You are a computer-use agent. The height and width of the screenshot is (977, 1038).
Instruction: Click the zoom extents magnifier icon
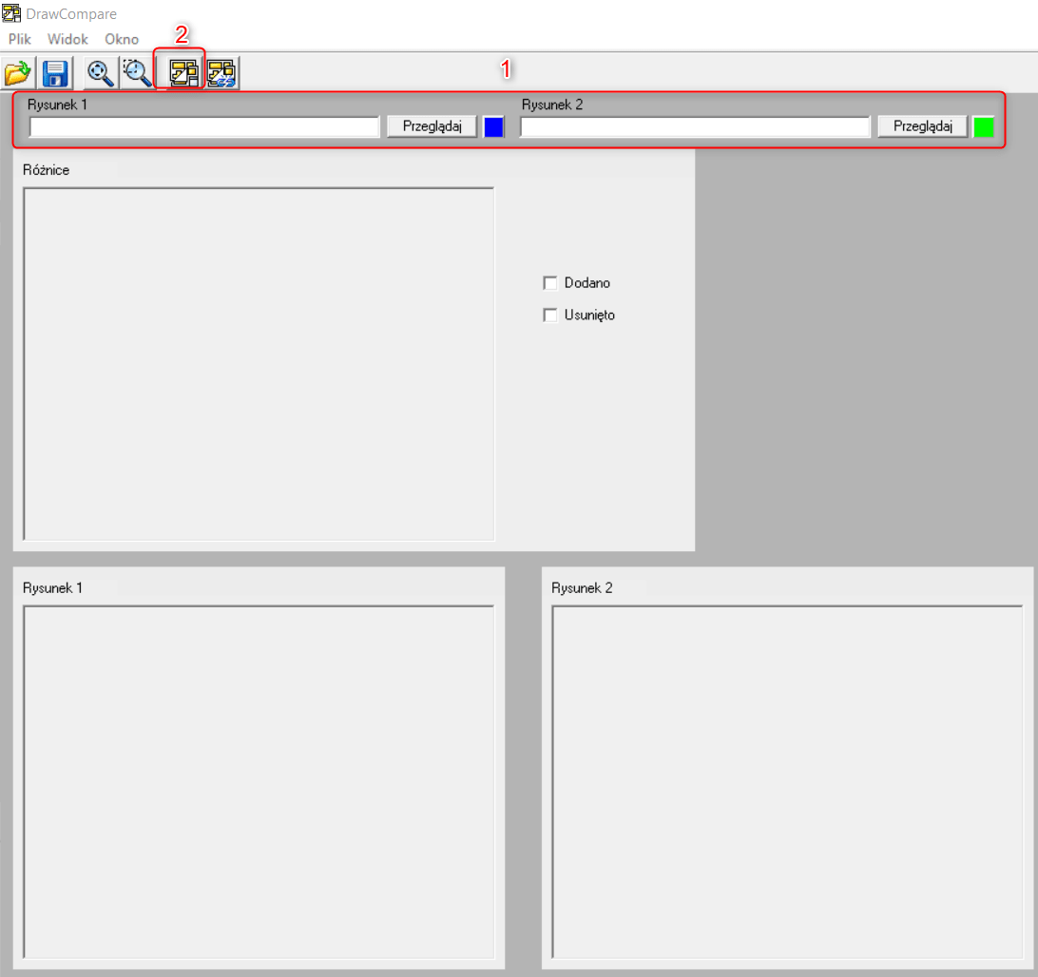[x=100, y=73]
